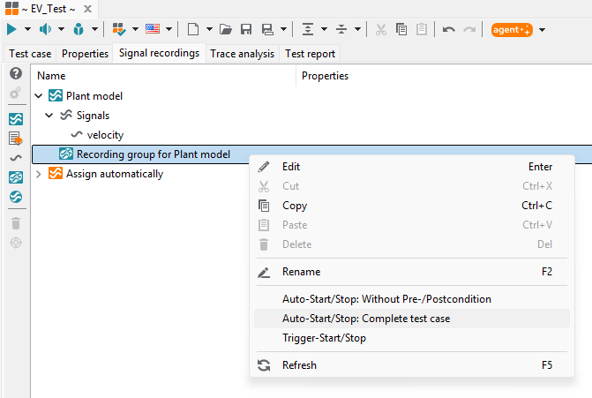Choose Refresh in the context menu
This screenshot has height=398, width=592.
(412, 365)
